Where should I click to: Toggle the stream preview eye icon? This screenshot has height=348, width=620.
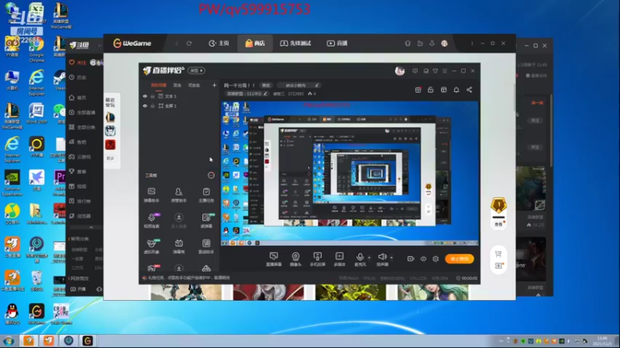pos(423,259)
